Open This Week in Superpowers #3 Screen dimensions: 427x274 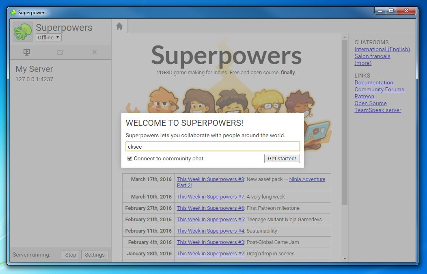tap(211, 242)
